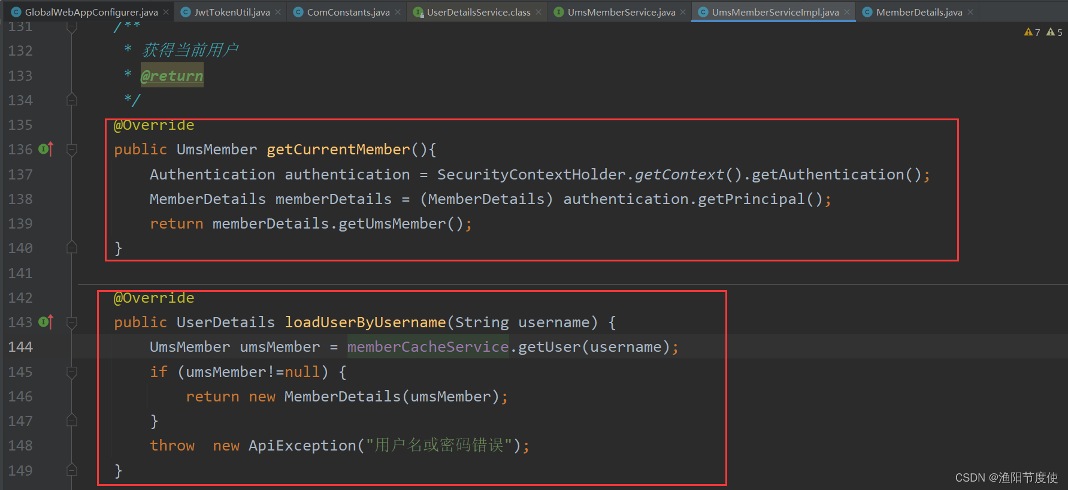Click the 用户名或密码错误 string literal
Image resolution: width=1068 pixels, height=490 pixels.
[439, 446]
